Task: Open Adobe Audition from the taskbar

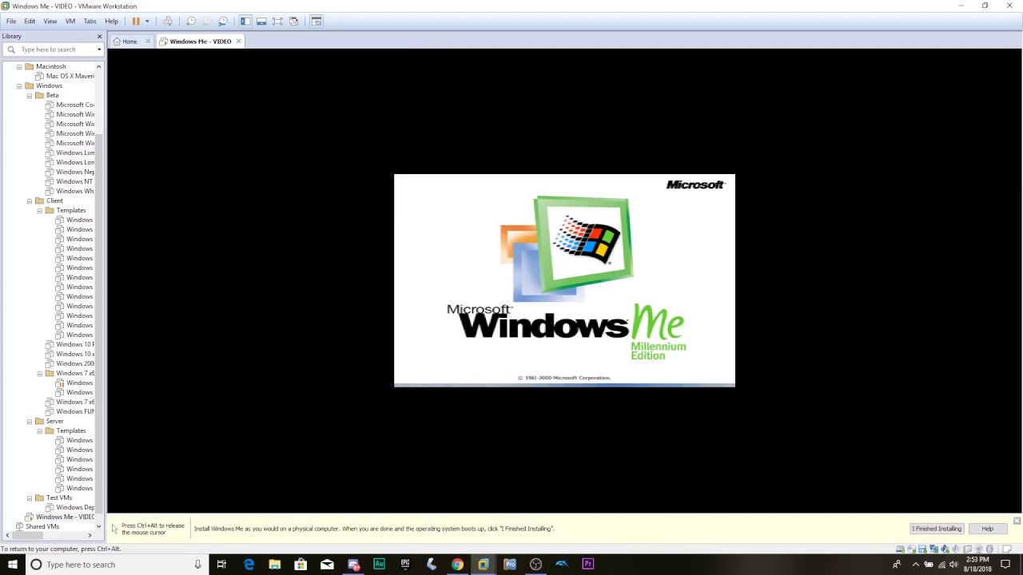Action: coord(379,565)
